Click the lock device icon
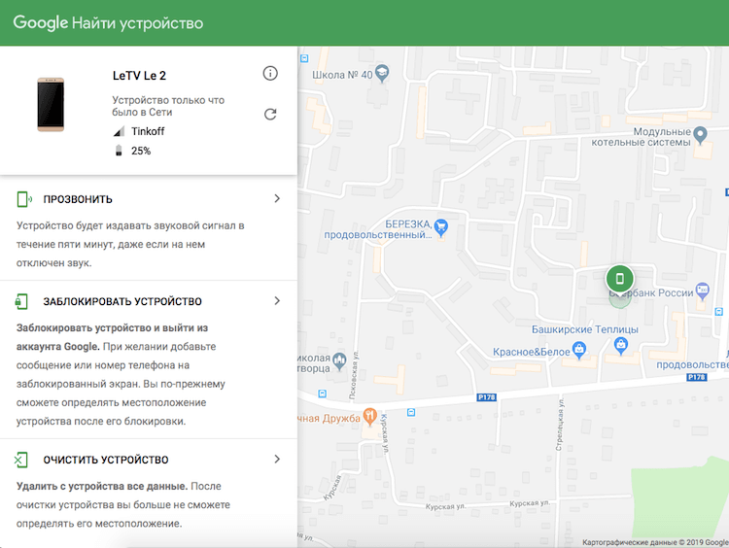This screenshot has width=729, height=548. [23, 301]
